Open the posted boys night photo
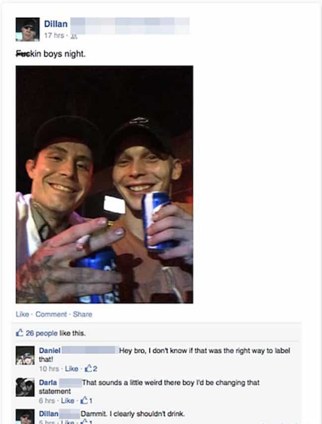The image size is (322, 424). point(105,185)
